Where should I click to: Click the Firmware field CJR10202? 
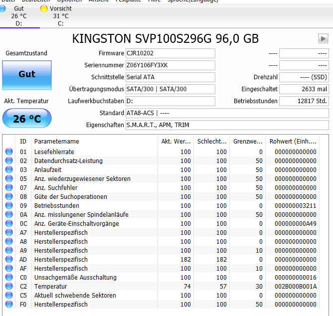coord(170,53)
